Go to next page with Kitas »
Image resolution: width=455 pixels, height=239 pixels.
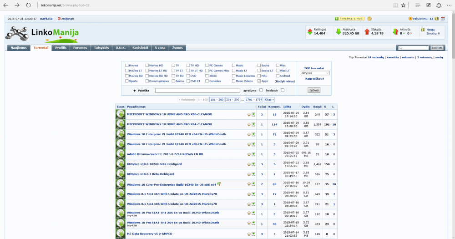[x=270, y=99]
